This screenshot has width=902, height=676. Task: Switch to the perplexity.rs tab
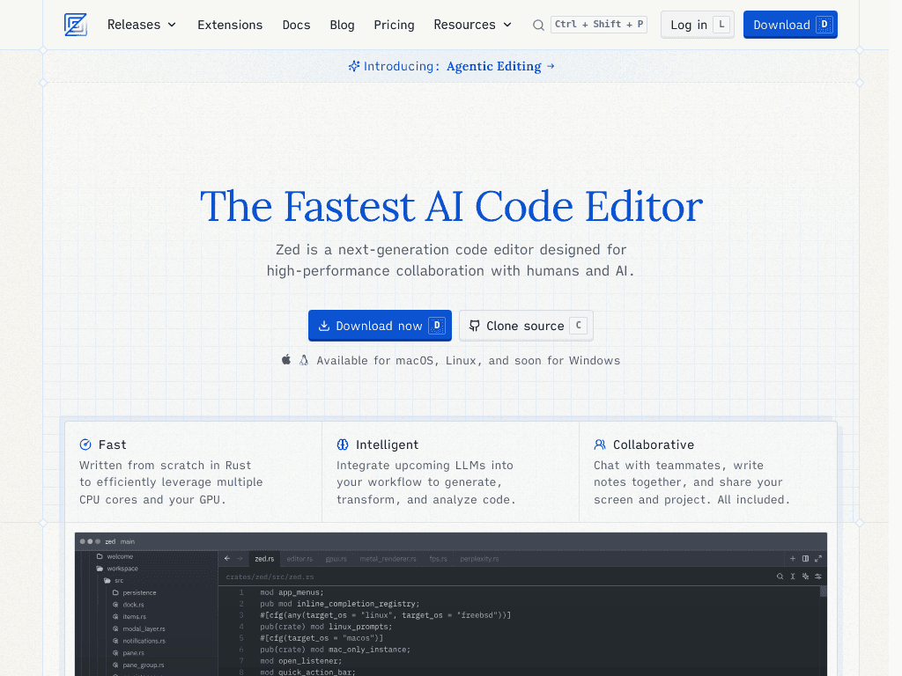tap(479, 559)
